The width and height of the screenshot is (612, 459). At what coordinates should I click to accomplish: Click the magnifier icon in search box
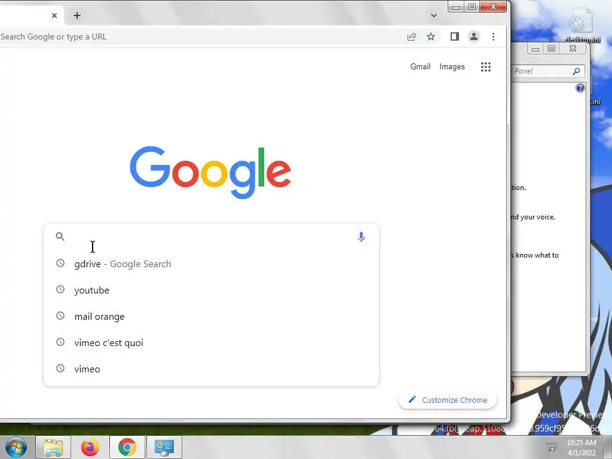(x=60, y=236)
